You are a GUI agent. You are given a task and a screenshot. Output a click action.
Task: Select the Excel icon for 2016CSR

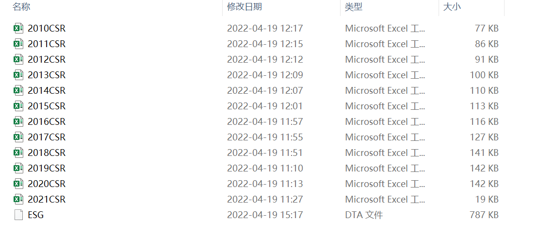tap(18, 121)
